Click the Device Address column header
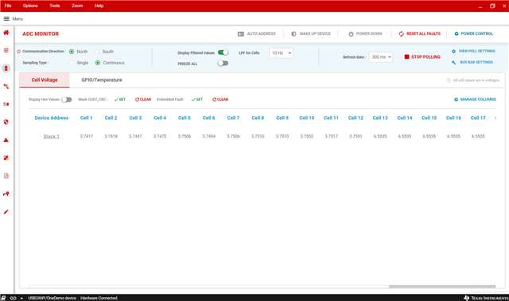The height and width of the screenshot is (301, 509). tap(51, 118)
